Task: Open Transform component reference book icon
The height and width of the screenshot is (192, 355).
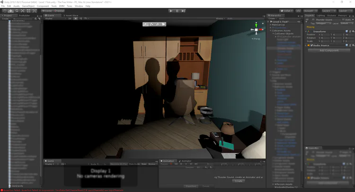Action: pyautogui.click(x=346, y=31)
